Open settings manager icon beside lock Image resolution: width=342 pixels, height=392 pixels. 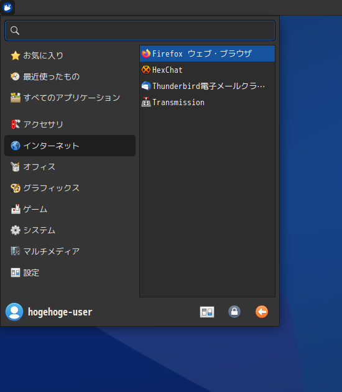coord(207,312)
